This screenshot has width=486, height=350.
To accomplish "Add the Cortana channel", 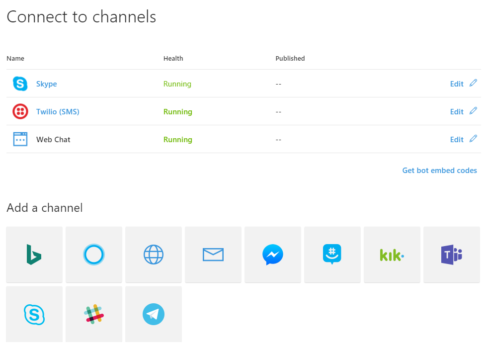I will click(x=93, y=255).
